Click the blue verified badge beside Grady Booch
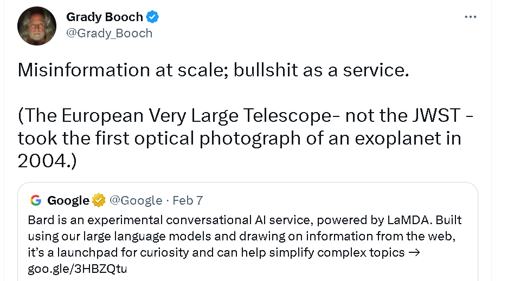 153,17
